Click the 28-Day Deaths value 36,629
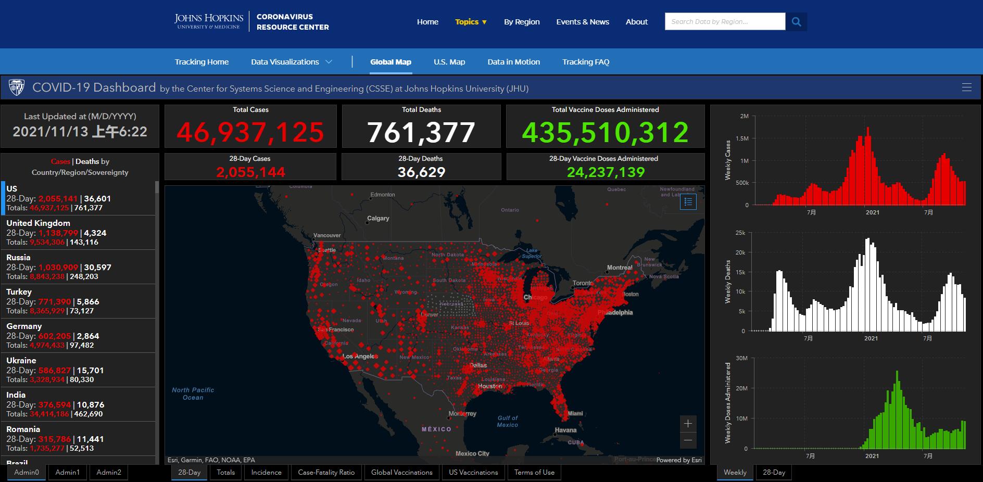The image size is (983, 482). point(421,172)
